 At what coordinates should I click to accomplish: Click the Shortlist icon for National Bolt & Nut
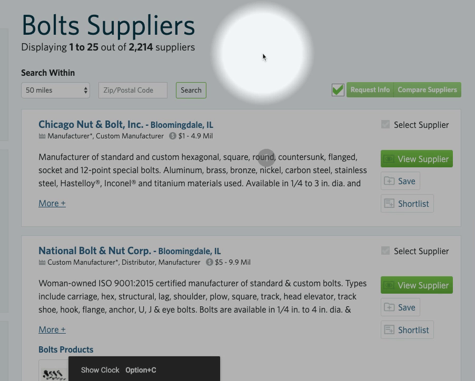tap(389, 330)
